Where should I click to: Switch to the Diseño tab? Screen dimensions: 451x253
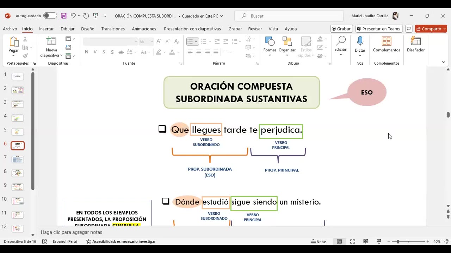88,29
